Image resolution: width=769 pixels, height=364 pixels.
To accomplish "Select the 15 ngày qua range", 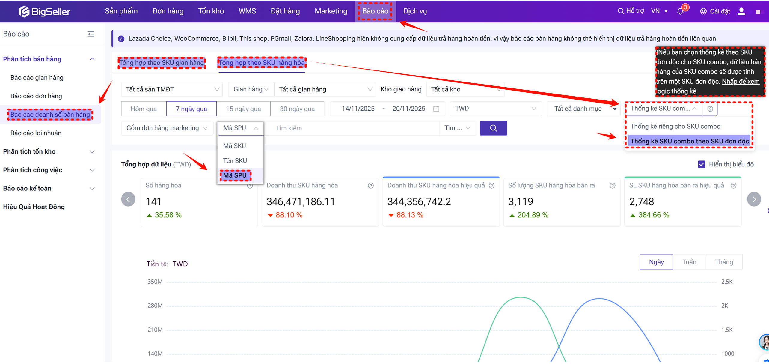I will (x=243, y=109).
